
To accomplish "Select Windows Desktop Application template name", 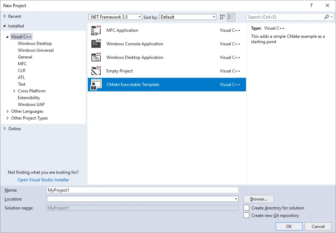I will tap(135, 57).
